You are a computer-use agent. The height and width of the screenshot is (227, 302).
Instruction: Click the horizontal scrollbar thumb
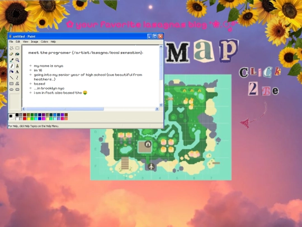point(65,109)
